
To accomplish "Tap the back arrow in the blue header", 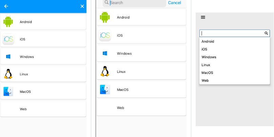I will [6, 6].
